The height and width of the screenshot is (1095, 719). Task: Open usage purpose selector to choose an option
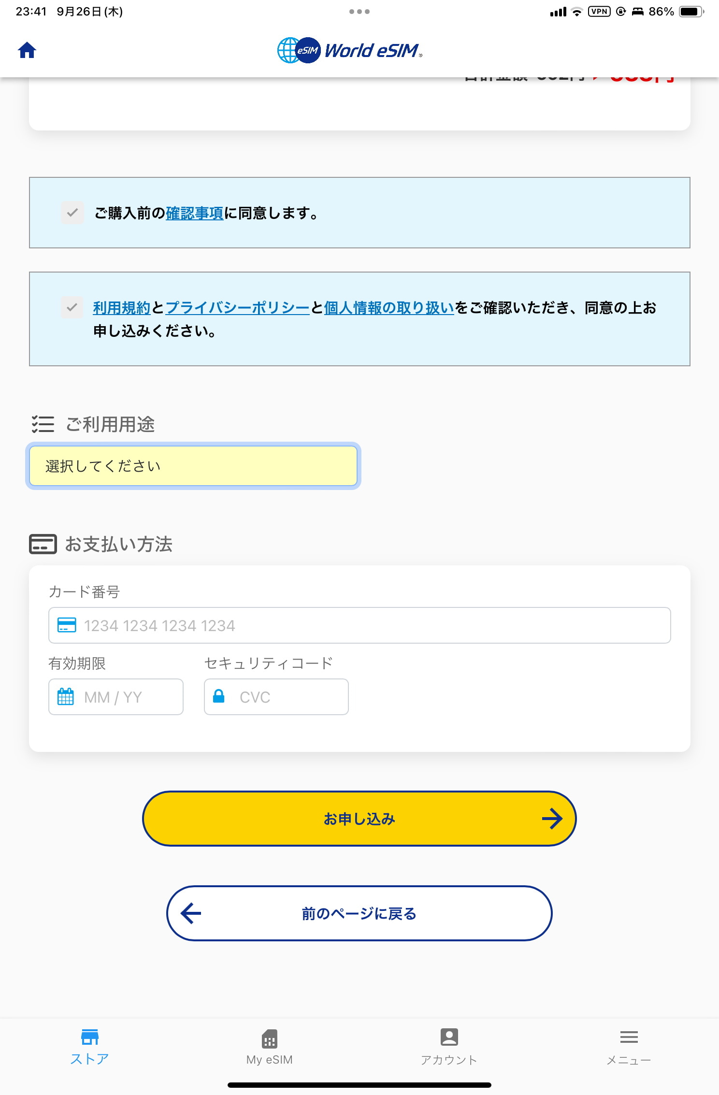pyautogui.click(x=193, y=465)
